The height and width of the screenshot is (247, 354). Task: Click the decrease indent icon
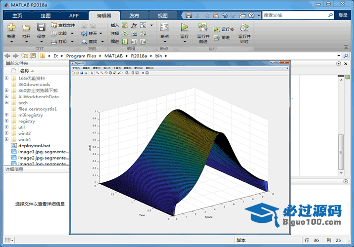pos(143,41)
